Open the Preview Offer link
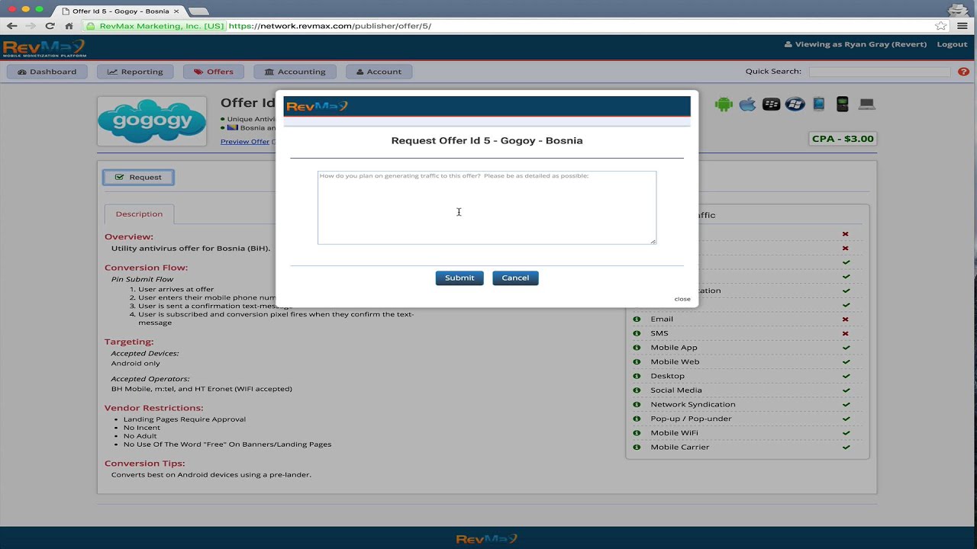The height and width of the screenshot is (549, 977). (x=245, y=142)
